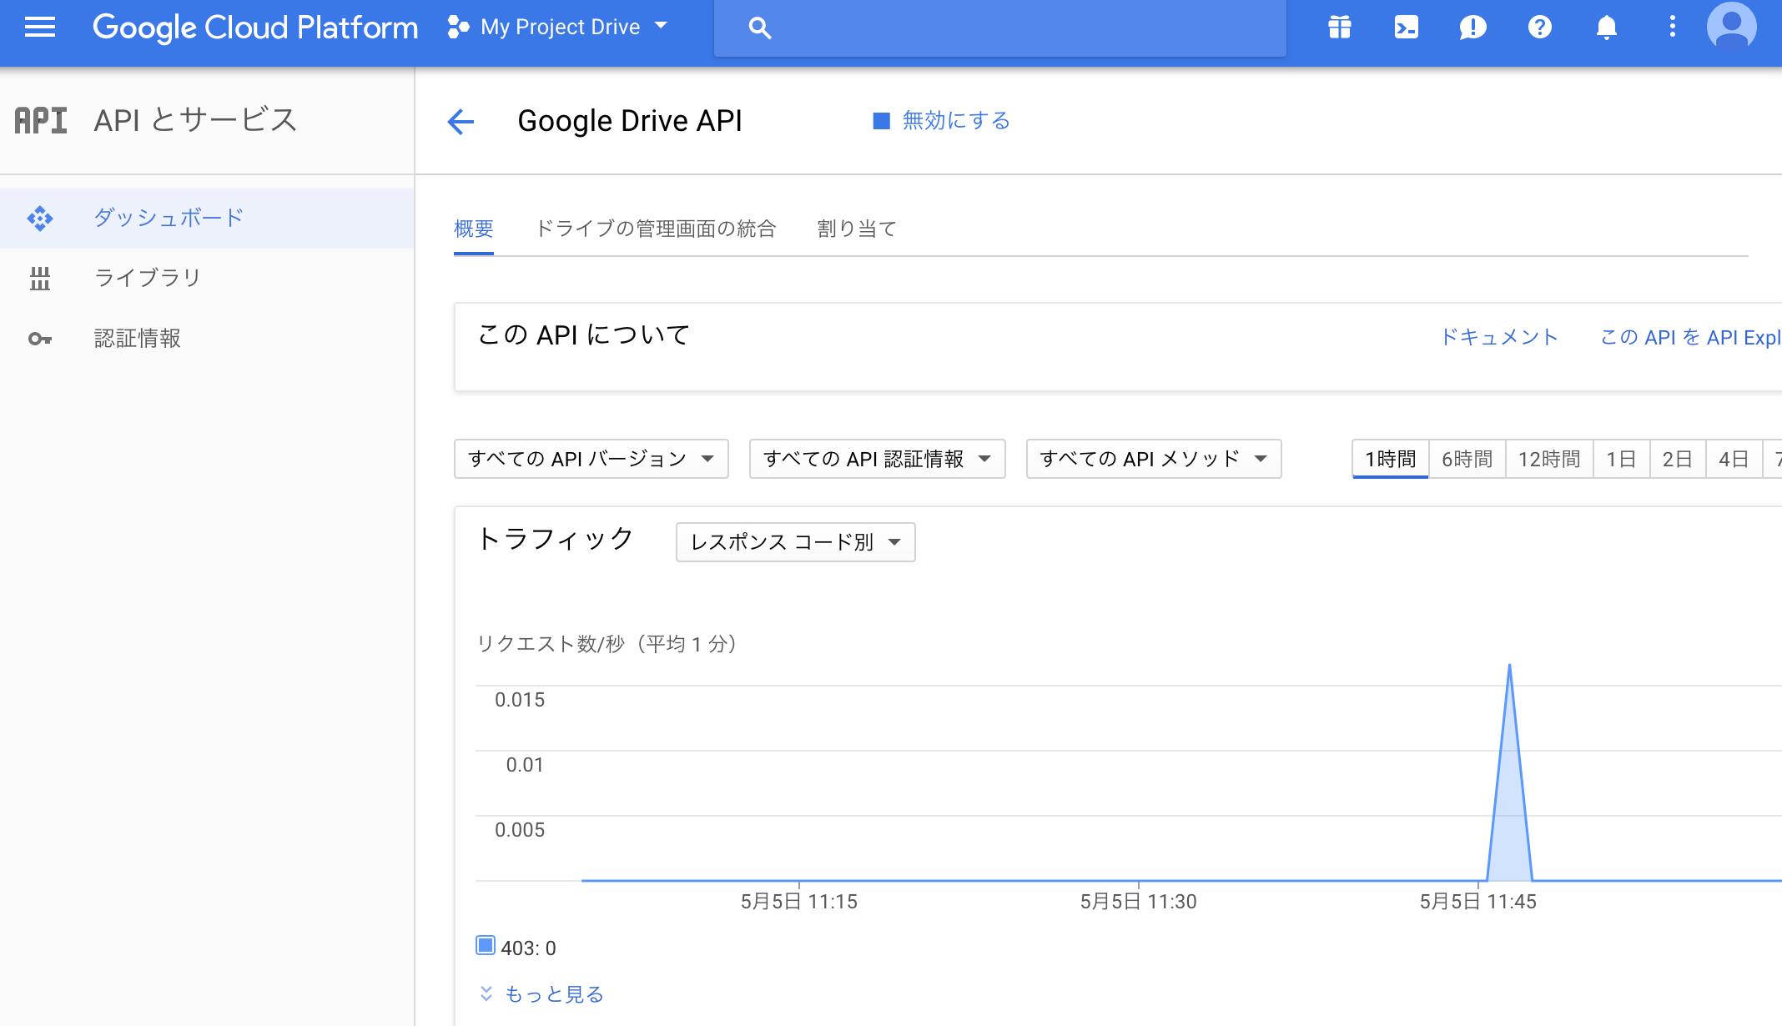Screen dimensions: 1782x1026
Task: Activate Cloud Shell terminal
Action: pyautogui.click(x=1407, y=28)
